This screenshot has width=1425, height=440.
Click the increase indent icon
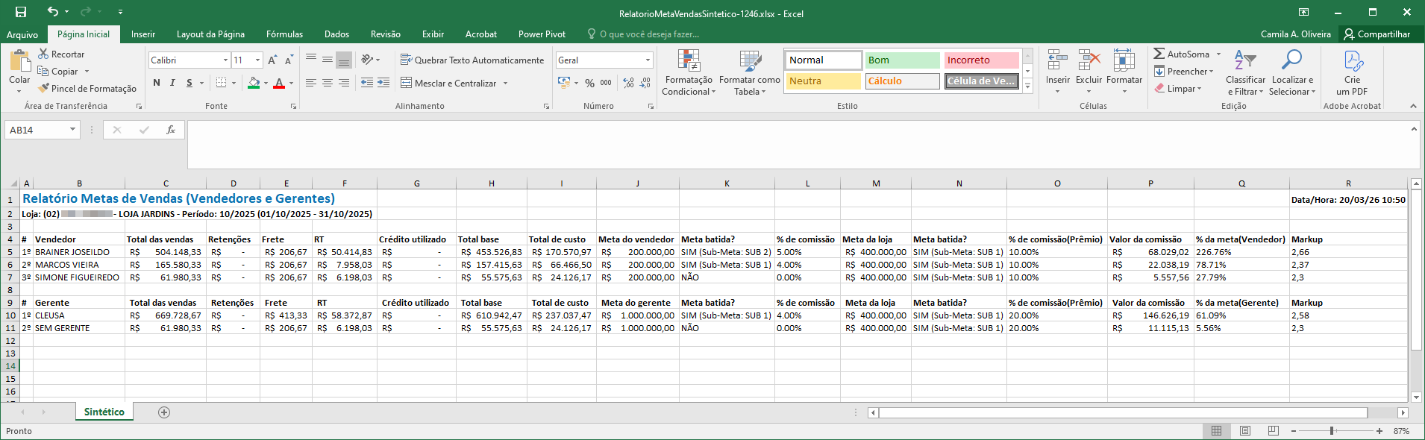click(383, 83)
